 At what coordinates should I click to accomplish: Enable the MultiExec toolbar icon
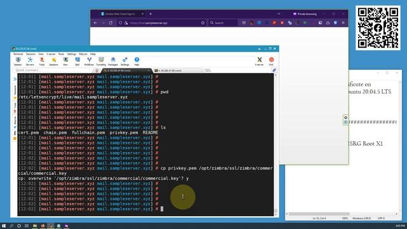[89, 62]
